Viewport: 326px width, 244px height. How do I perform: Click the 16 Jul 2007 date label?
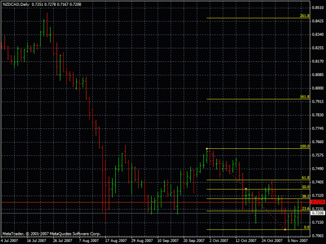click(x=37, y=241)
